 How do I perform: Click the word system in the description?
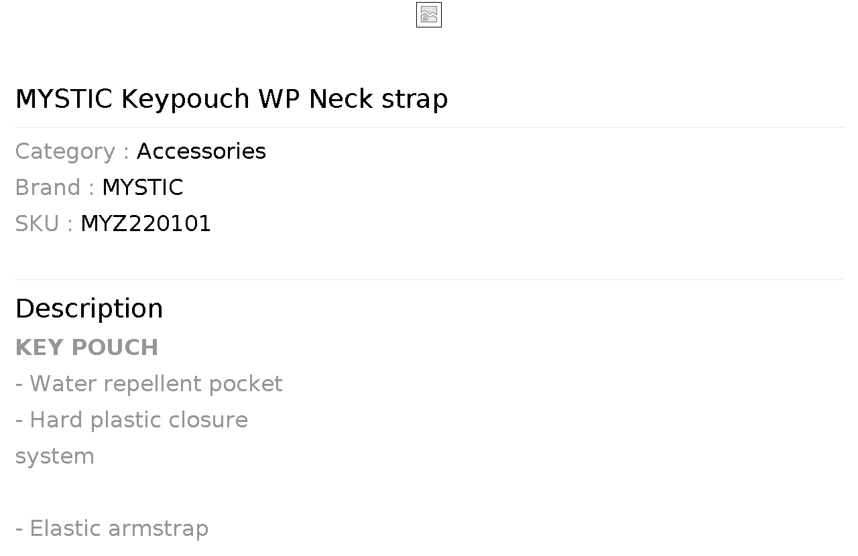click(x=54, y=456)
